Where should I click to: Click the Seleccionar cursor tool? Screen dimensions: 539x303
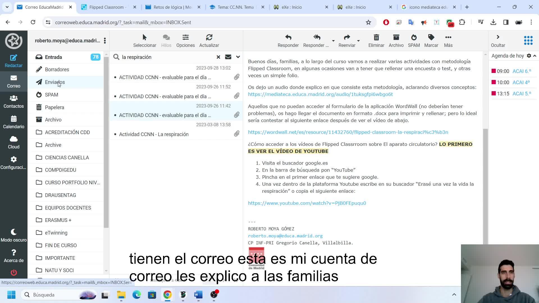pyautogui.click(x=145, y=41)
